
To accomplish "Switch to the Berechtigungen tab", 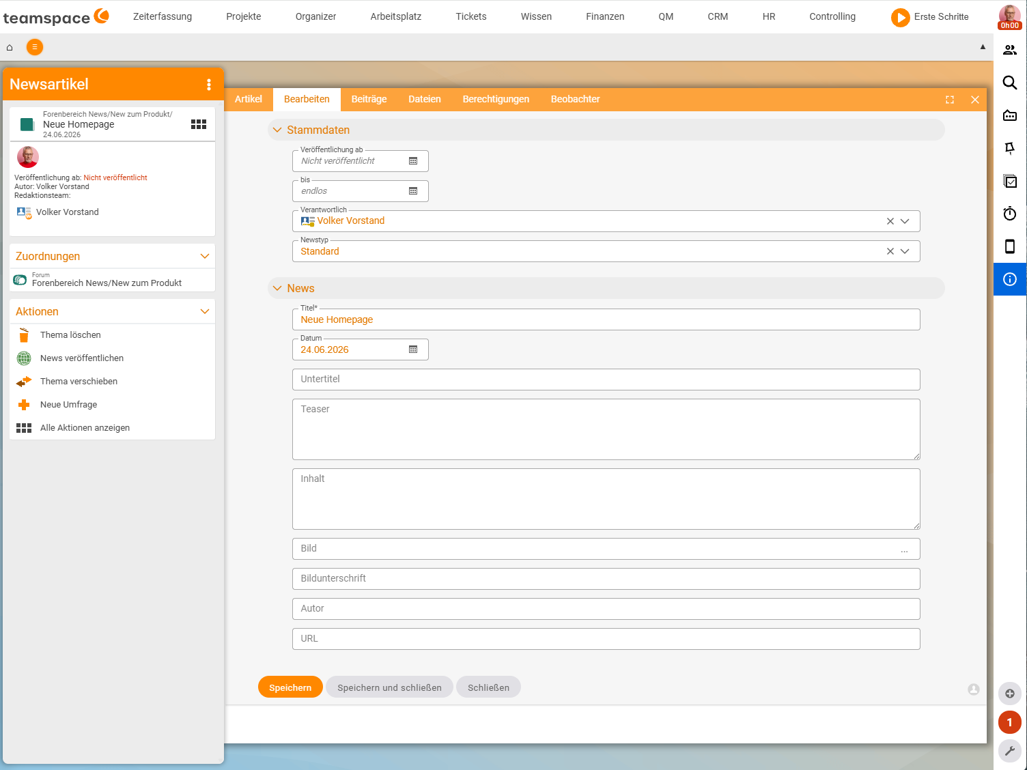I will 496,100.
